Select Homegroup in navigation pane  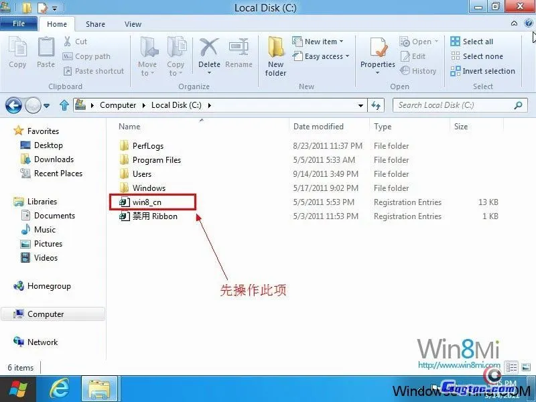49,286
